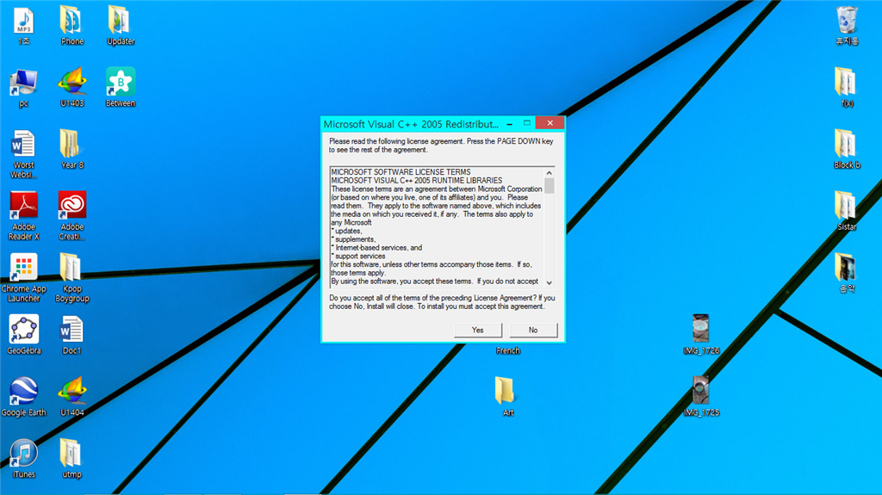The width and height of the screenshot is (882, 495).
Task: Click the installer dialog title bar text
Action: [x=411, y=124]
